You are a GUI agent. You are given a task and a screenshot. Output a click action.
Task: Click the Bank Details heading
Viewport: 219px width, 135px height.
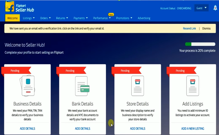tap(83, 104)
